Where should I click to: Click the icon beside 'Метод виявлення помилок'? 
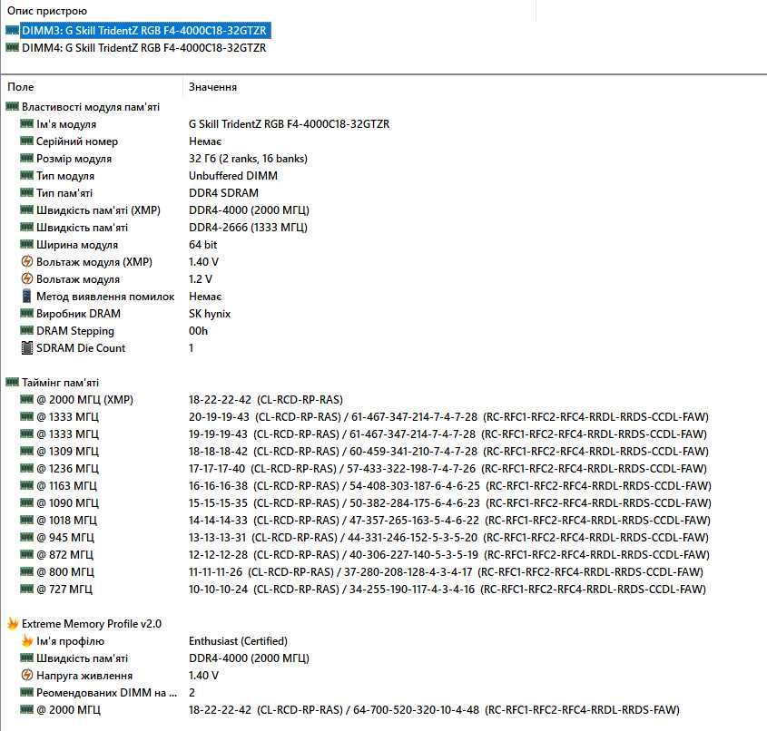27,296
